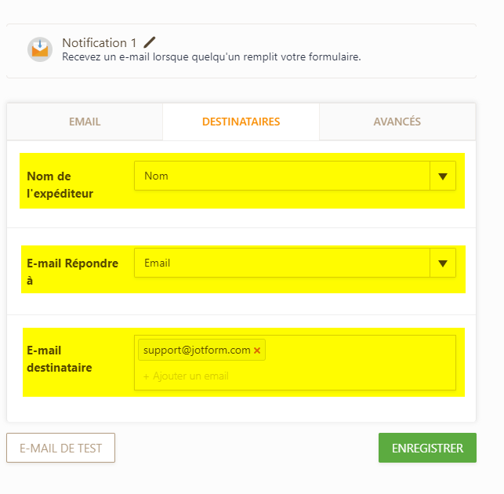This screenshot has height=494, width=504.
Task: Click the notification description text
Action: pos(212,57)
